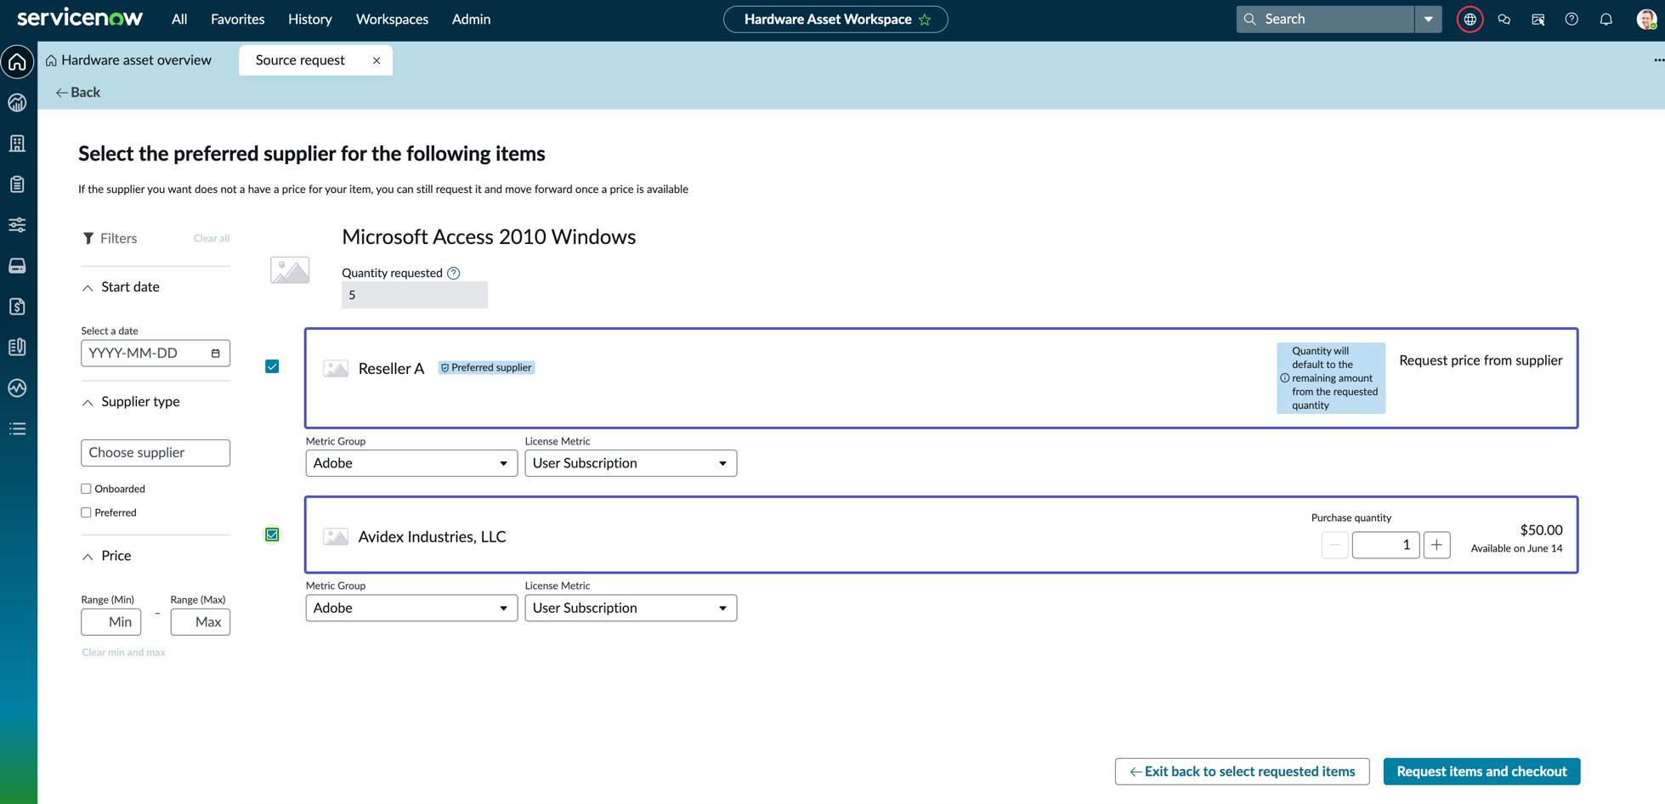Open Reseller A License Metric dropdown
Image resolution: width=1665 pixels, height=804 pixels.
(631, 463)
